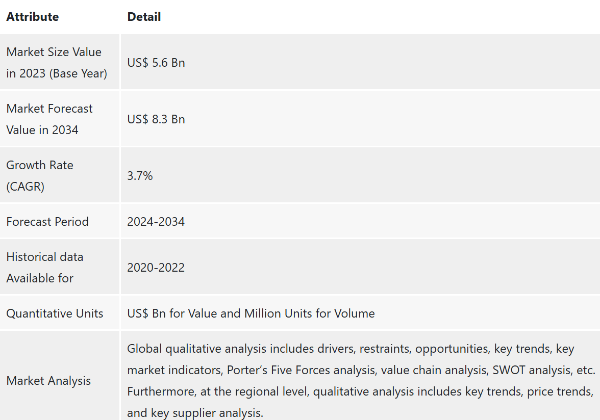Click the 2020-2022 historical data value
This screenshot has width=600, height=420.
point(156,268)
